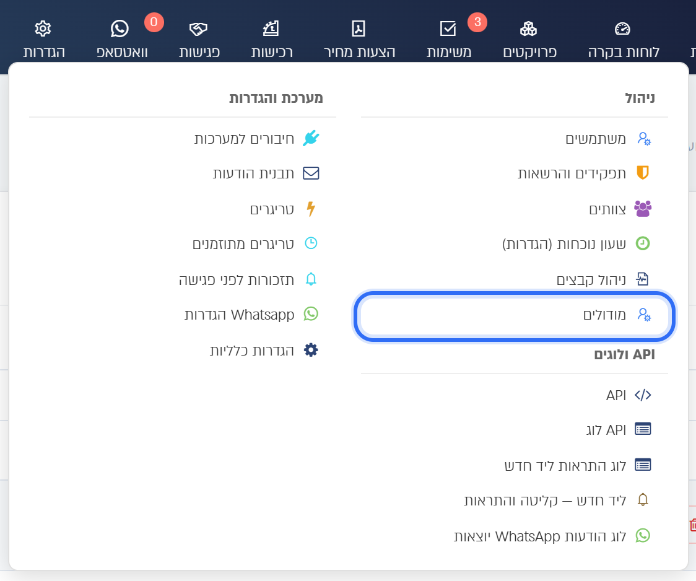Click the green clock icon beside שעון נוכחות

pos(643,243)
